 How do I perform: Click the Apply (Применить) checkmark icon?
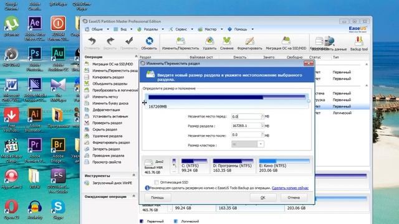point(129,43)
